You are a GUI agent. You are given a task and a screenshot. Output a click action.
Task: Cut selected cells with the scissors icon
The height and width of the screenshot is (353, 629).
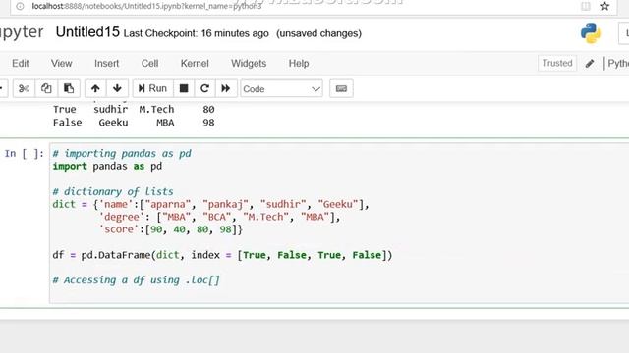24,88
